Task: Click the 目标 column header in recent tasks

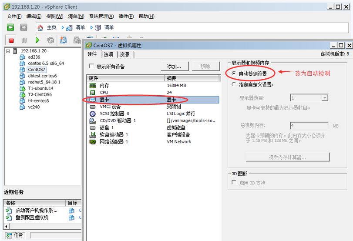Action: coord(74,203)
